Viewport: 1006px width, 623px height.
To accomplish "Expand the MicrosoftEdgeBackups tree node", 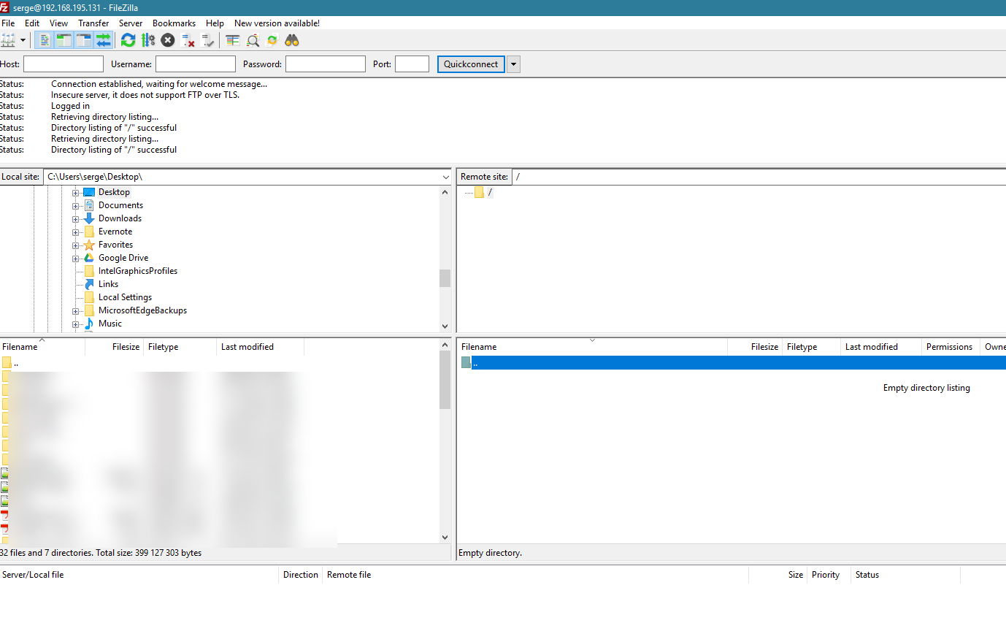I will coord(75,311).
